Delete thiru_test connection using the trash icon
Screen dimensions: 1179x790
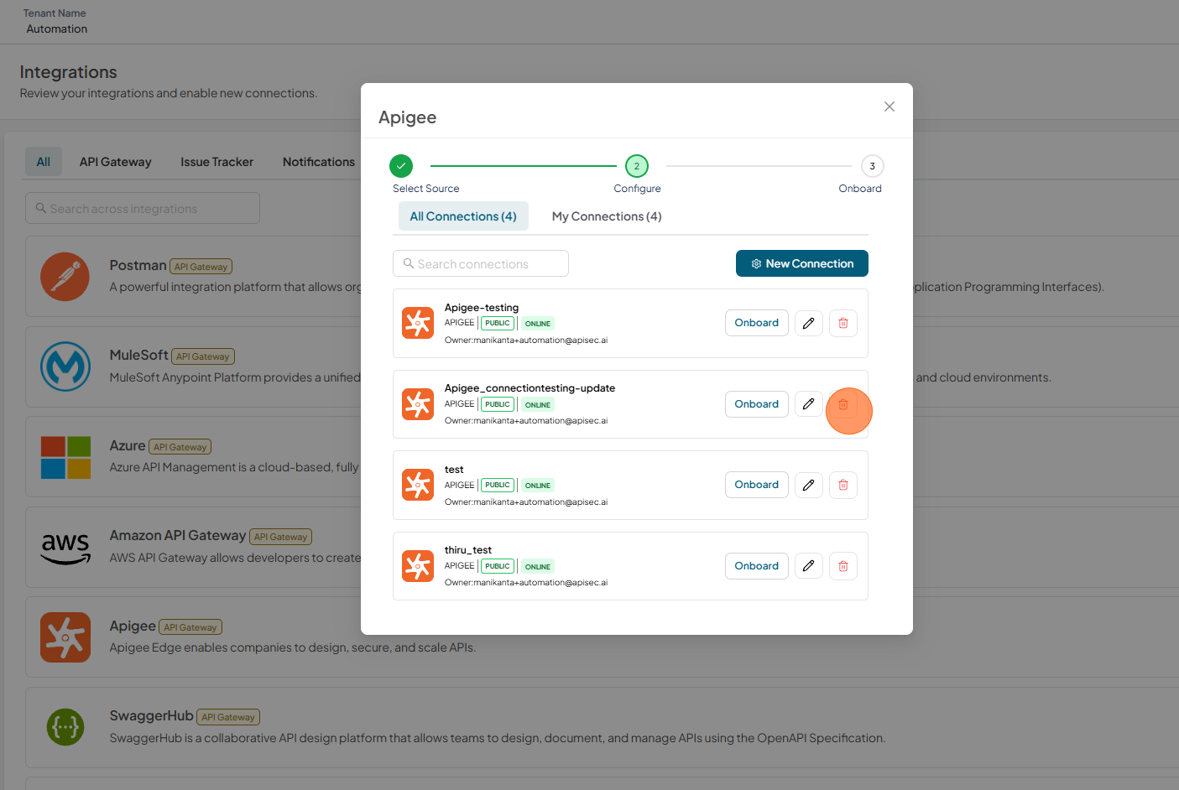843,566
